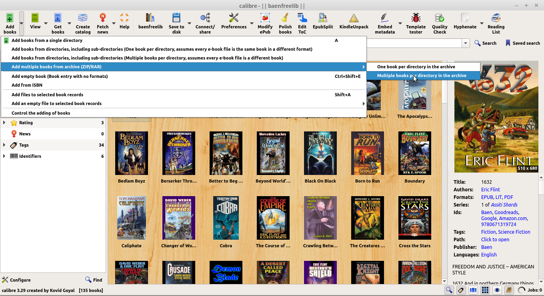This screenshot has width=544, height=296.
Task: Choose 'Control the adding of books'
Action: pyautogui.click(x=184, y=113)
